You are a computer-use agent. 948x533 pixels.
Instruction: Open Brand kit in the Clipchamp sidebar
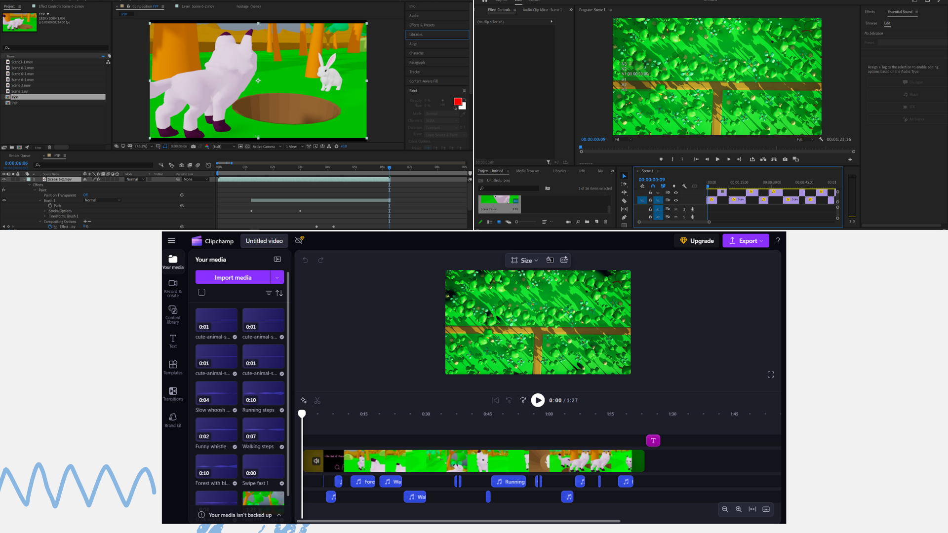(173, 420)
